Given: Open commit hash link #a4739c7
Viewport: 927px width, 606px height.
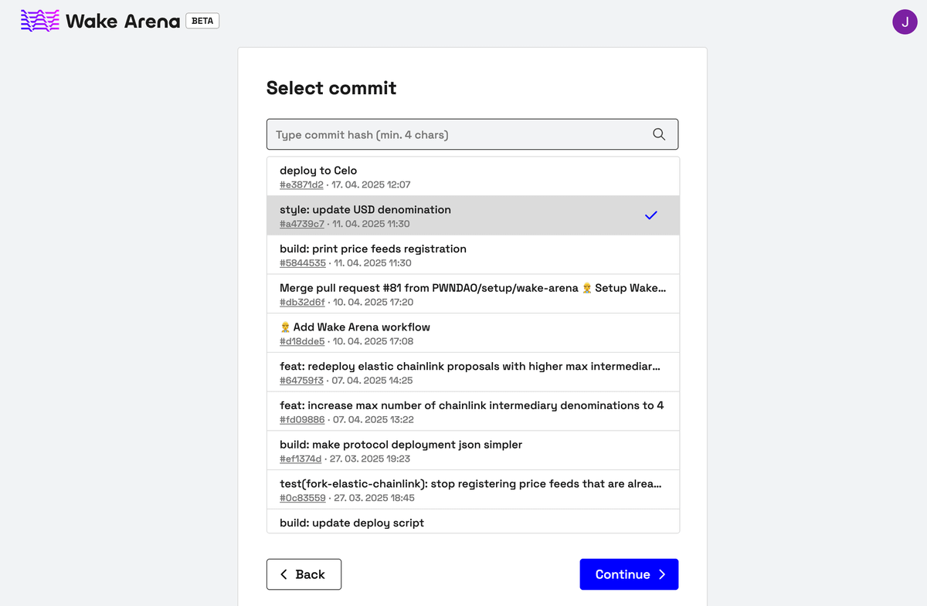Looking at the screenshot, I should pyautogui.click(x=302, y=224).
